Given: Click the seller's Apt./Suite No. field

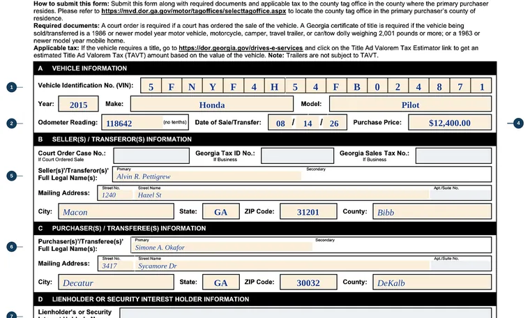Looking at the screenshot, I should (x=460, y=193).
